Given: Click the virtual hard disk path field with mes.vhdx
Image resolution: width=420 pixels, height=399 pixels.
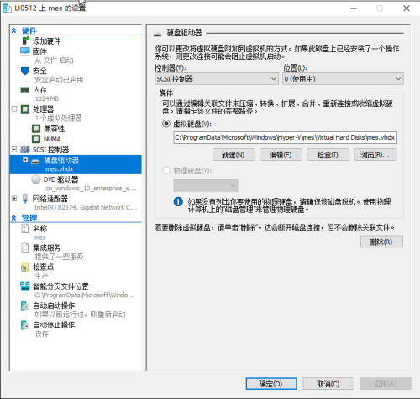Looking at the screenshot, I should click(x=285, y=137).
